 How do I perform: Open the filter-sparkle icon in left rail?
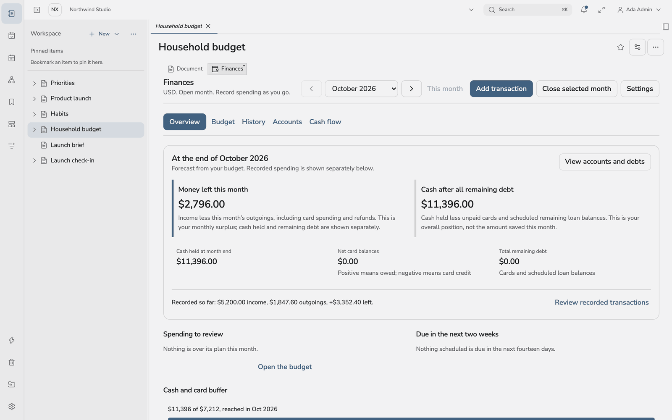click(12, 146)
